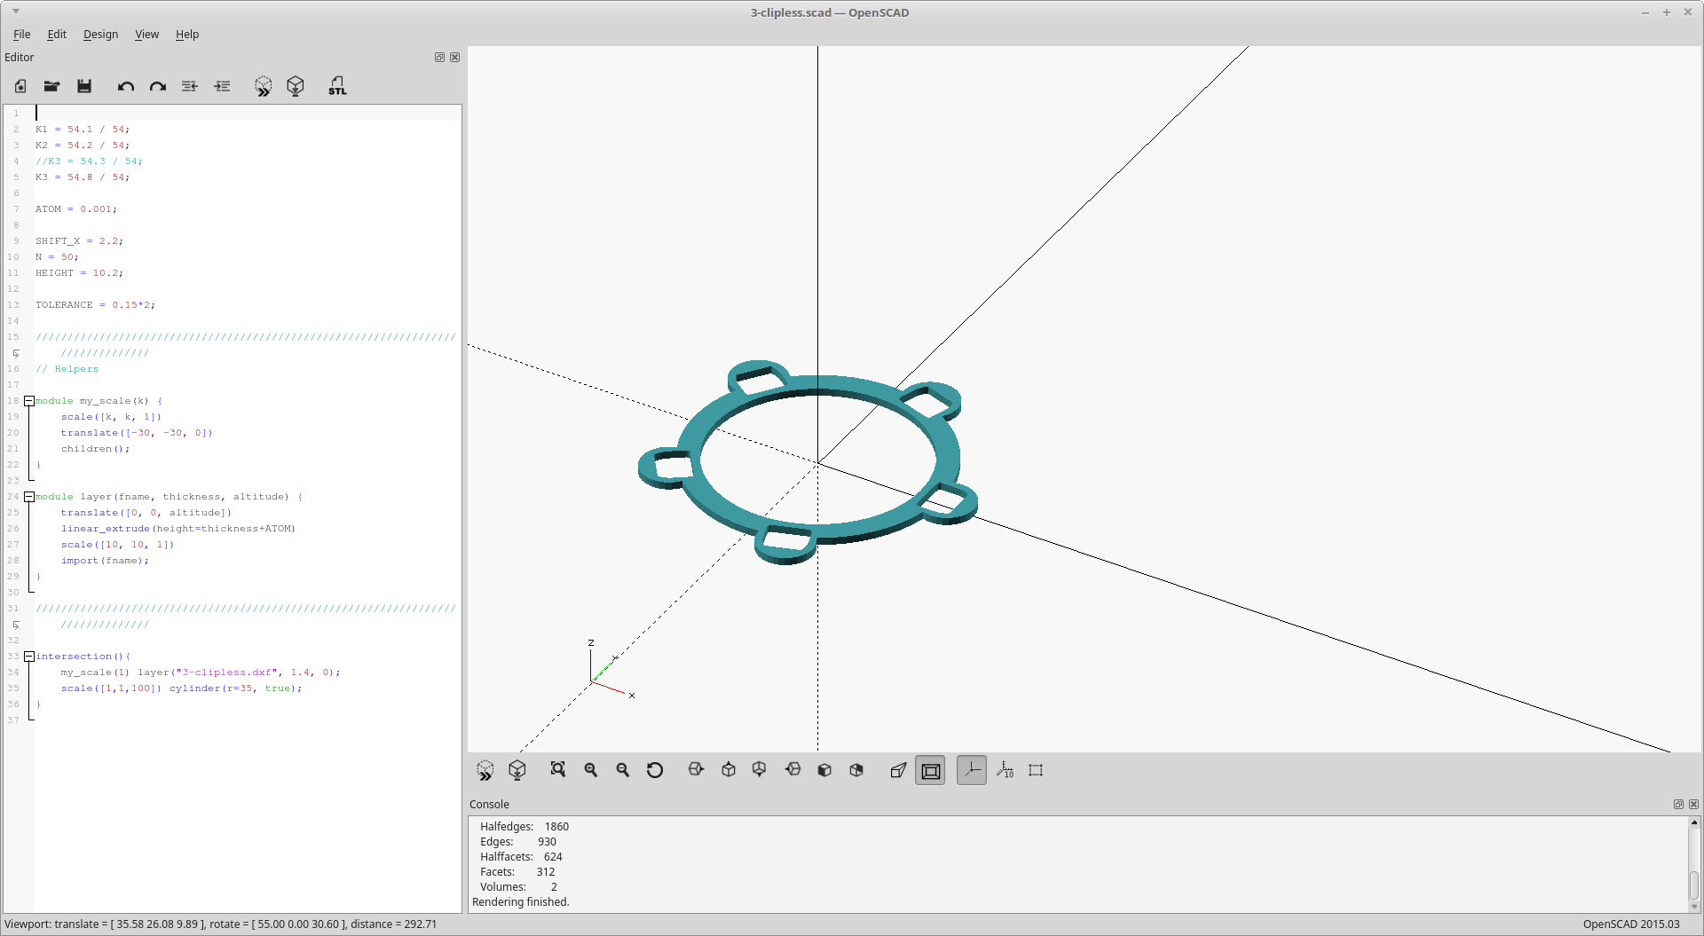Open the File menu
Viewport: 1704px width, 936px height.
pos(22,35)
